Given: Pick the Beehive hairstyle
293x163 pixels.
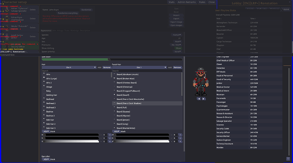Looking at the screenshot, I should point(76,112).
